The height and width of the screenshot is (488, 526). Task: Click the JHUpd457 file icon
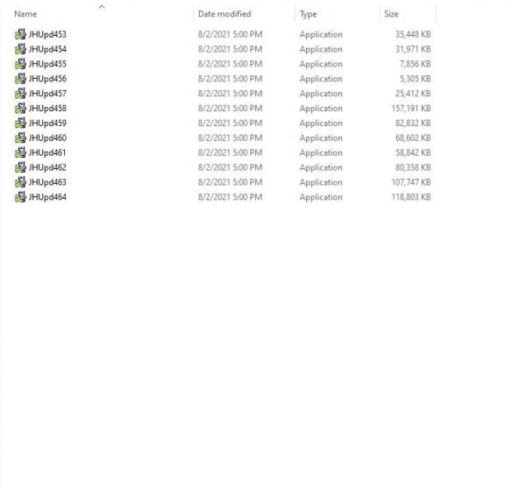click(20, 93)
